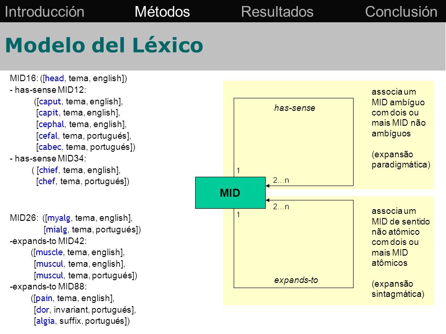Click the 'MID16:' entry label
The height and width of the screenshot is (334, 446).
(x=24, y=78)
